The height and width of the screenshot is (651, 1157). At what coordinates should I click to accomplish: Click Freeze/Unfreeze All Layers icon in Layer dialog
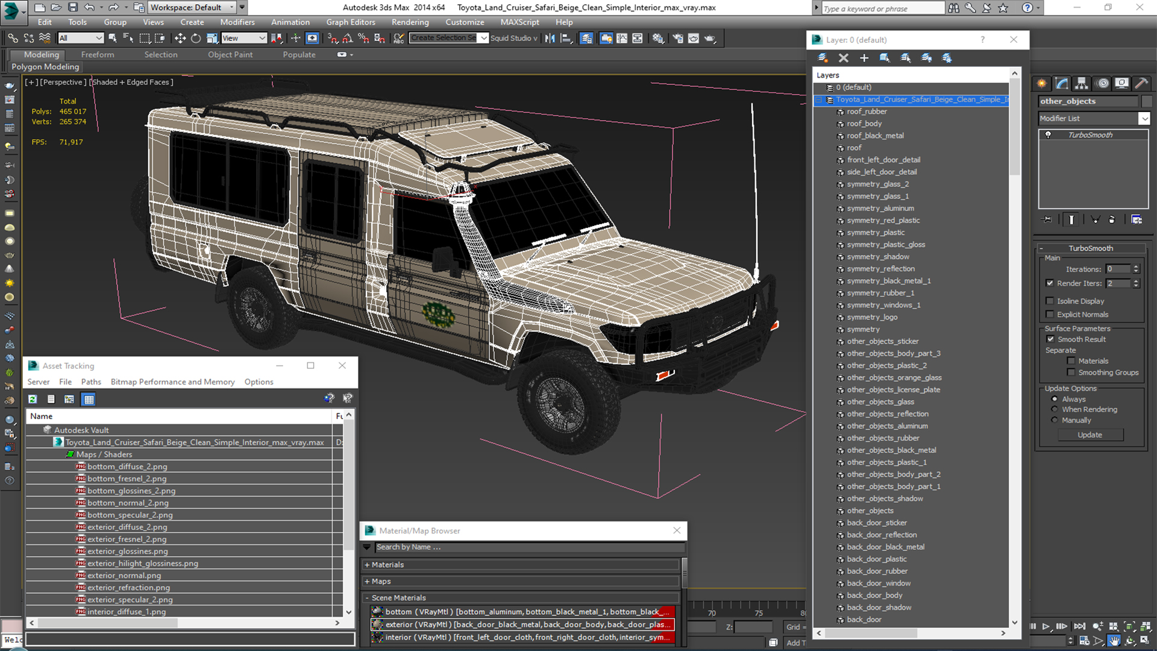click(947, 58)
